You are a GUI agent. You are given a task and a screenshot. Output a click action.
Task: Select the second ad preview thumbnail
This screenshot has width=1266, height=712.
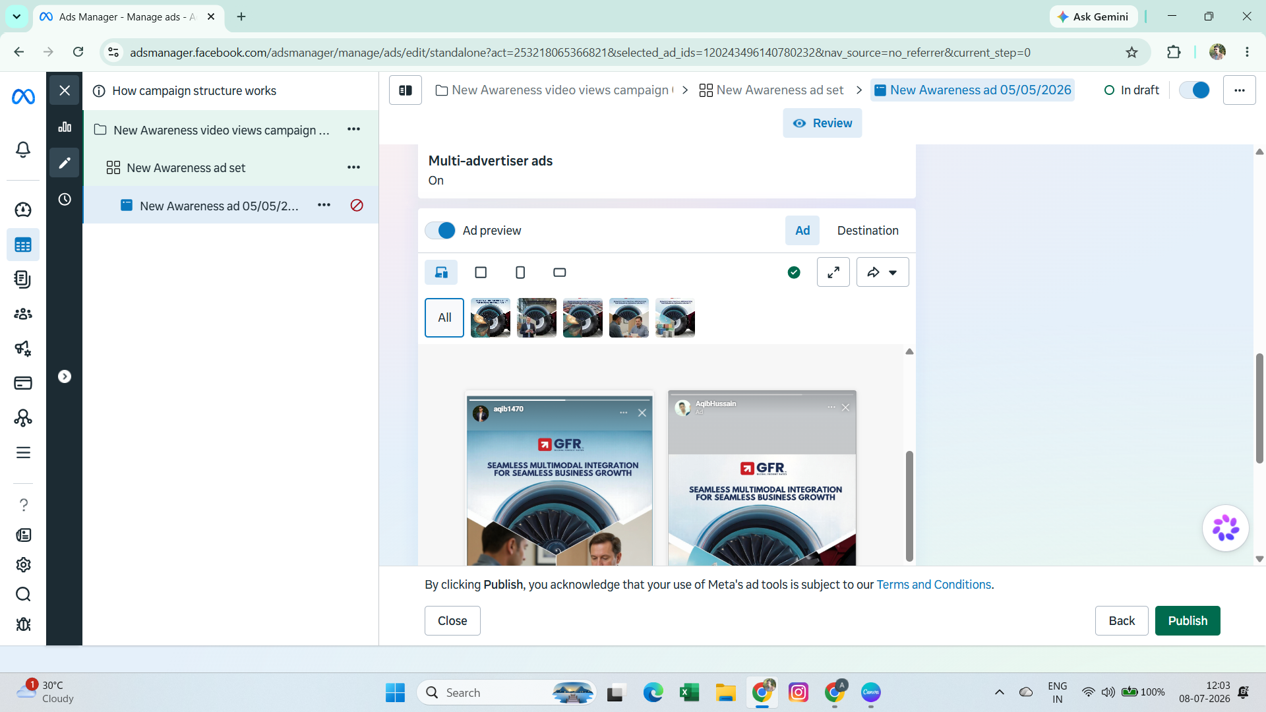[537, 318]
